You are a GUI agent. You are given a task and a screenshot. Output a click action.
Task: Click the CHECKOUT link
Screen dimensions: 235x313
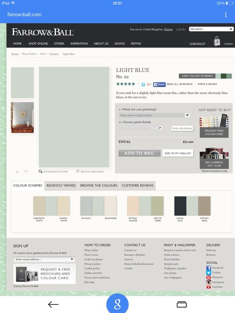point(197,44)
